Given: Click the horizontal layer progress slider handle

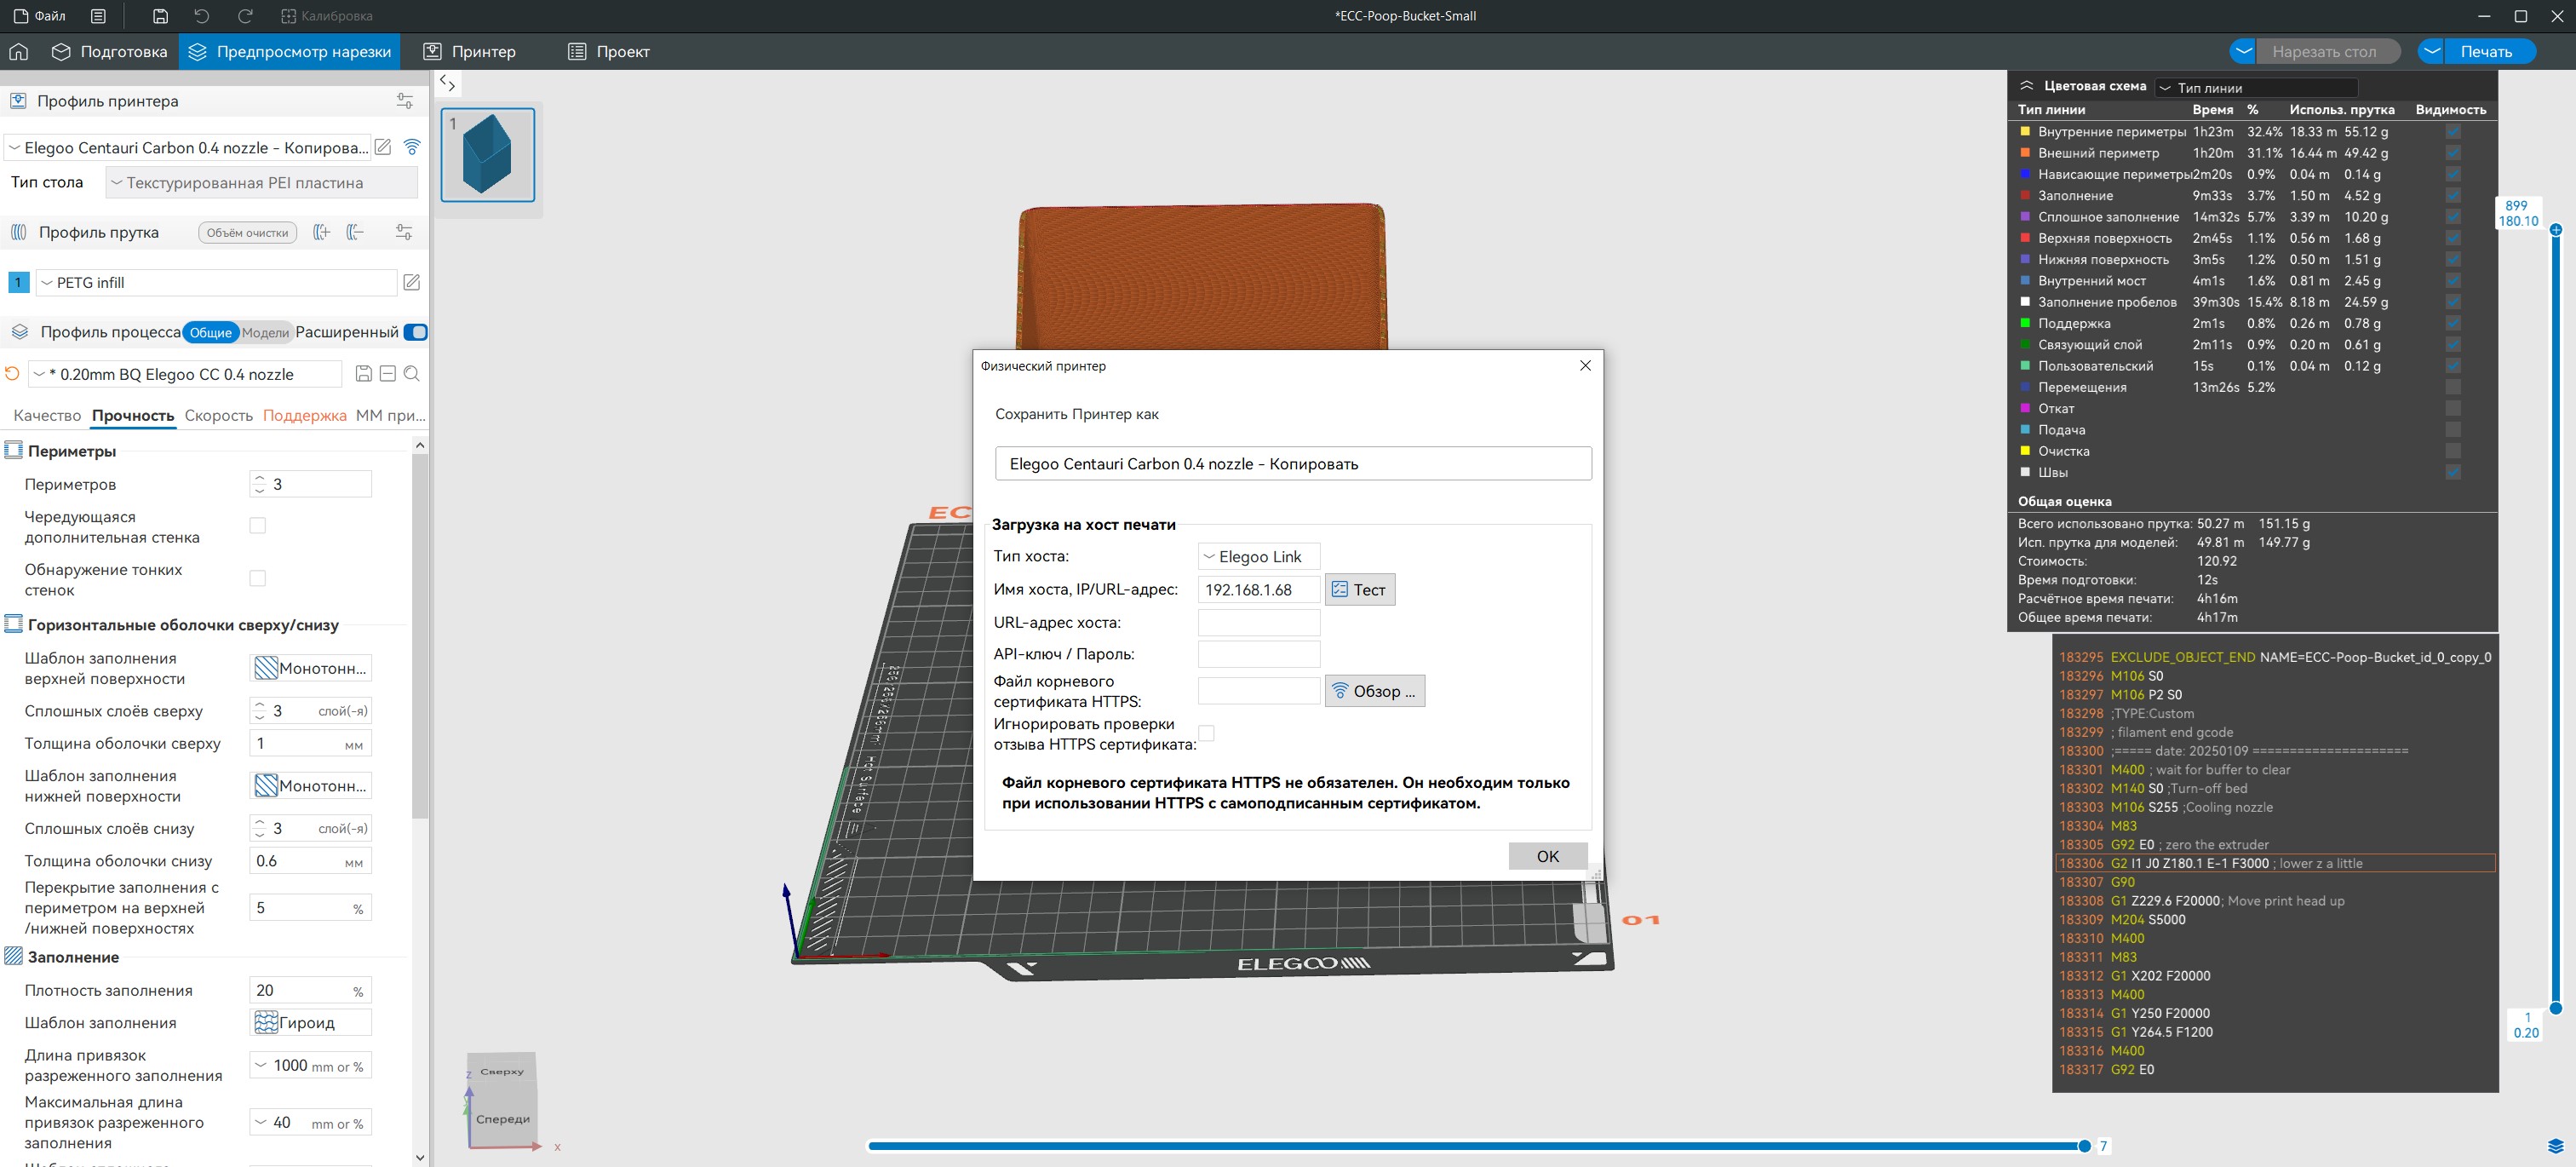Looking at the screenshot, I should pos(2084,1146).
